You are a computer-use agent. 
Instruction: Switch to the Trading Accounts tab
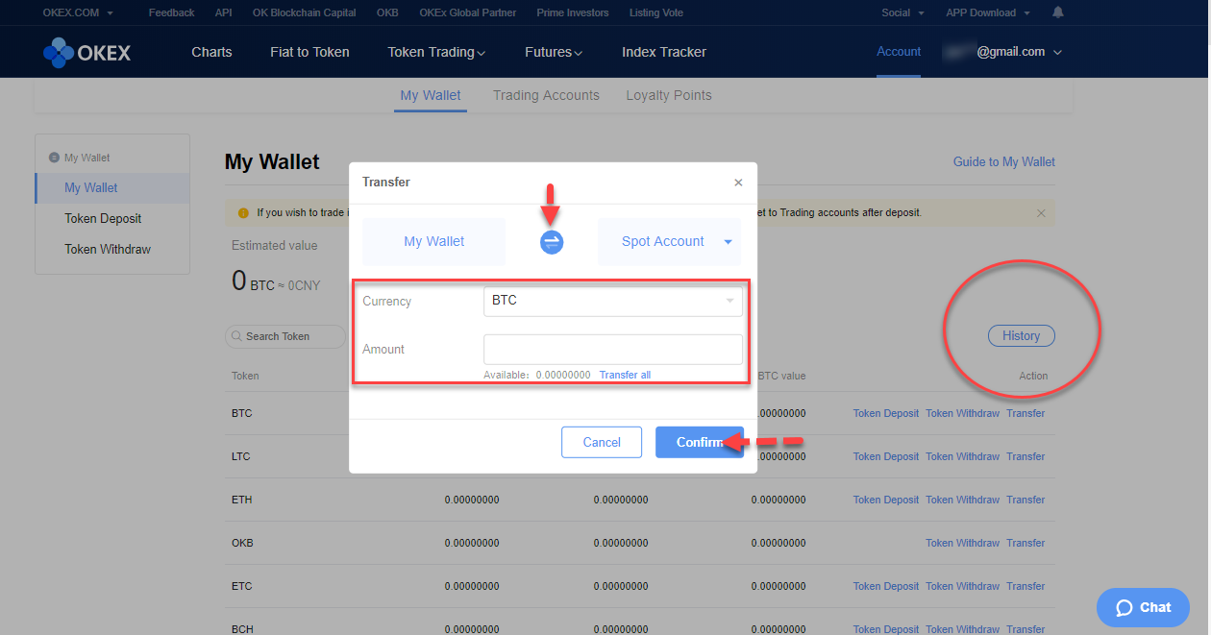tap(546, 95)
